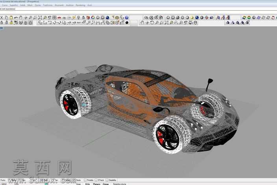
Task: Toggle Registra storia in the status bar
Action: click(120, 184)
